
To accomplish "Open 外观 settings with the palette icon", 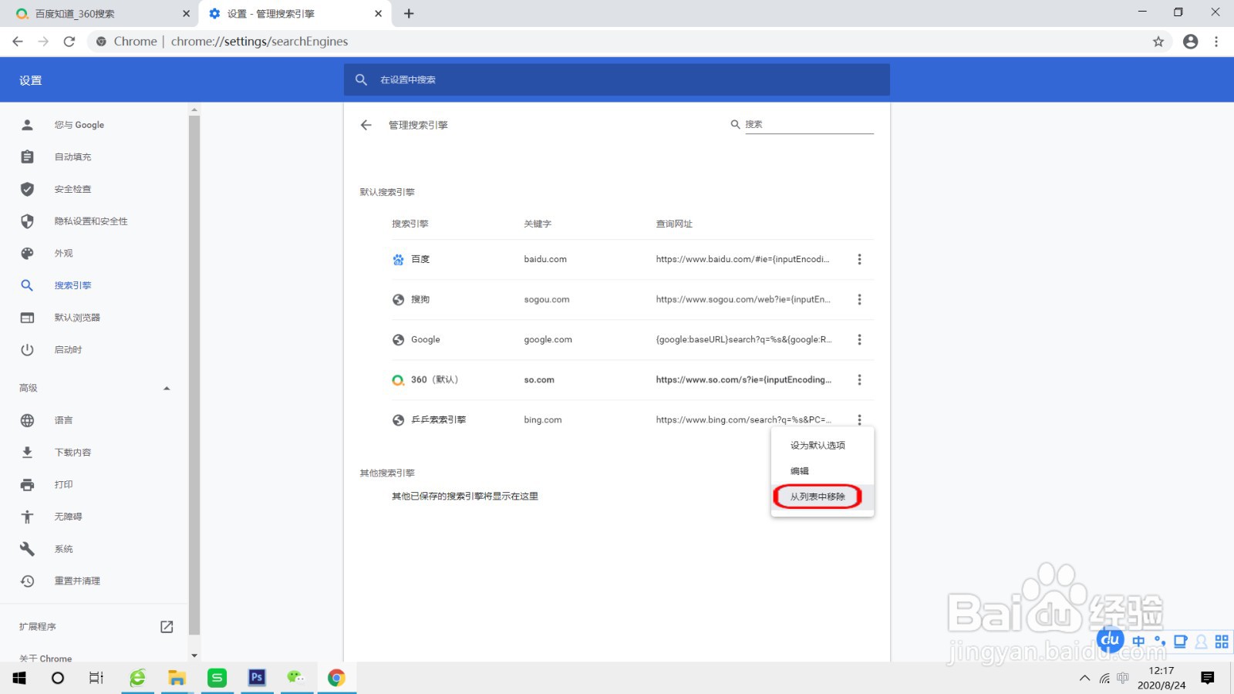I will pos(28,253).
